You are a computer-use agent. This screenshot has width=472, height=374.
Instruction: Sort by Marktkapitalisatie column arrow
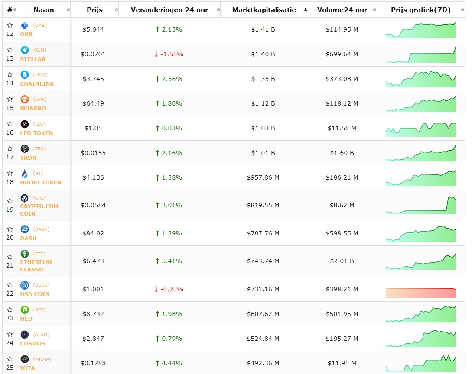pyautogui.click(x=306, y=10)
